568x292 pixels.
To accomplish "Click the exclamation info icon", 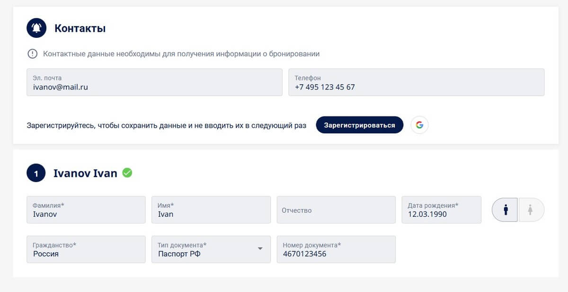I will [32, 54].
